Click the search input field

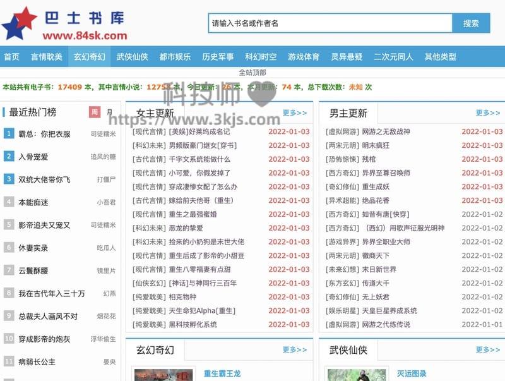330,23
